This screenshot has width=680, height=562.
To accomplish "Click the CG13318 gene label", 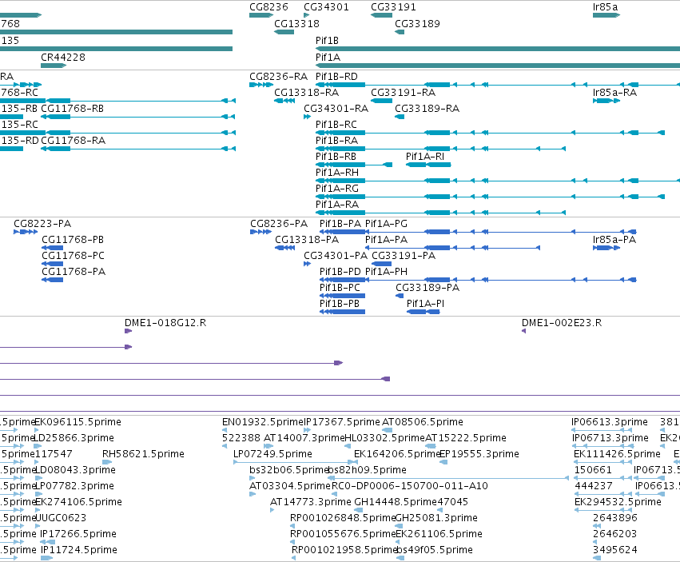I will 296,23.
